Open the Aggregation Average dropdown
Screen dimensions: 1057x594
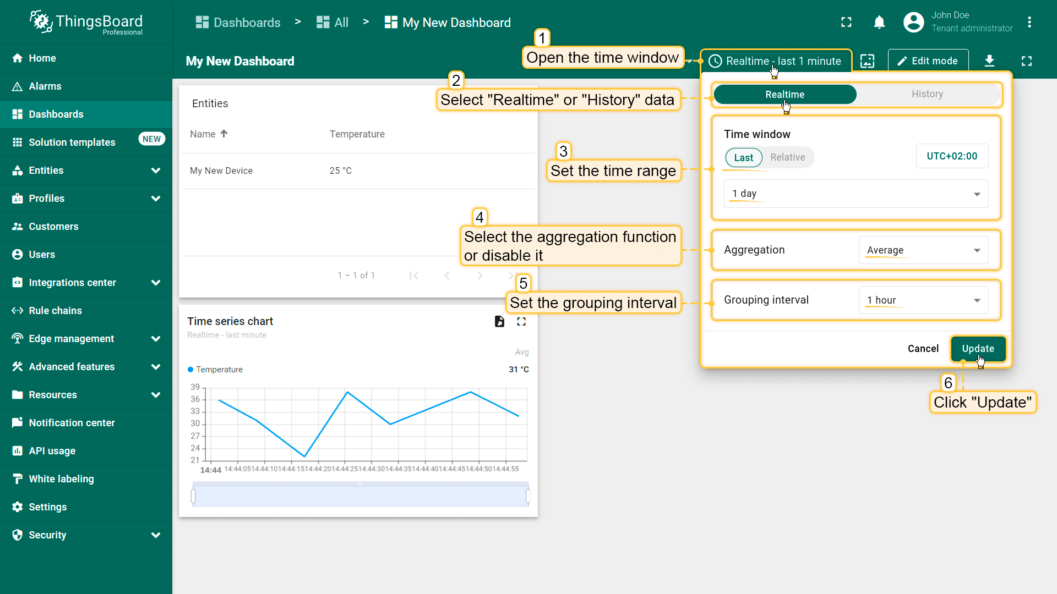(923, 251)
